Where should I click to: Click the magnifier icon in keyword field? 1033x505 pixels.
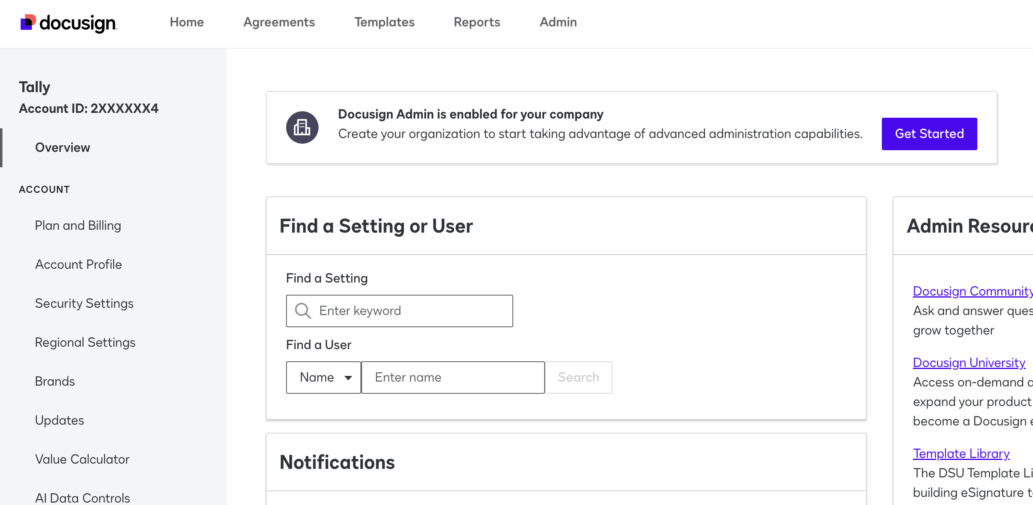[x=303, y=311]
